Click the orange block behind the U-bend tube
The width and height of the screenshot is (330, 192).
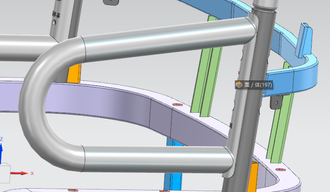pos(73,73)
